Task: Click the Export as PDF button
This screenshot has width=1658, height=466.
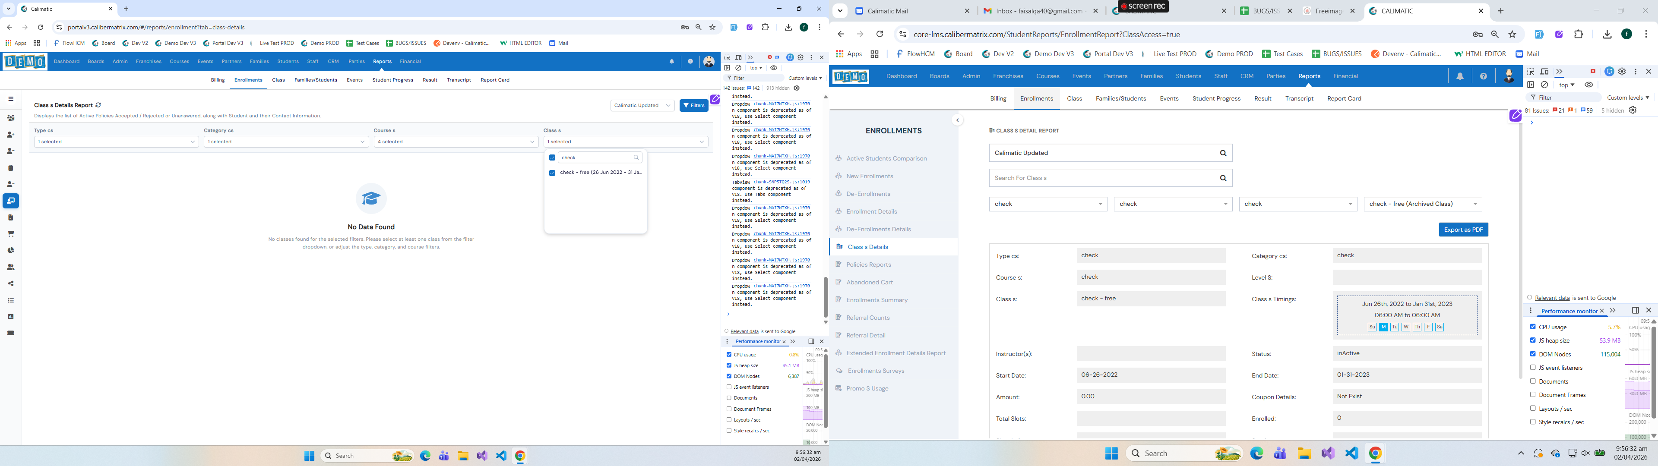Action: coord(1463,230)
